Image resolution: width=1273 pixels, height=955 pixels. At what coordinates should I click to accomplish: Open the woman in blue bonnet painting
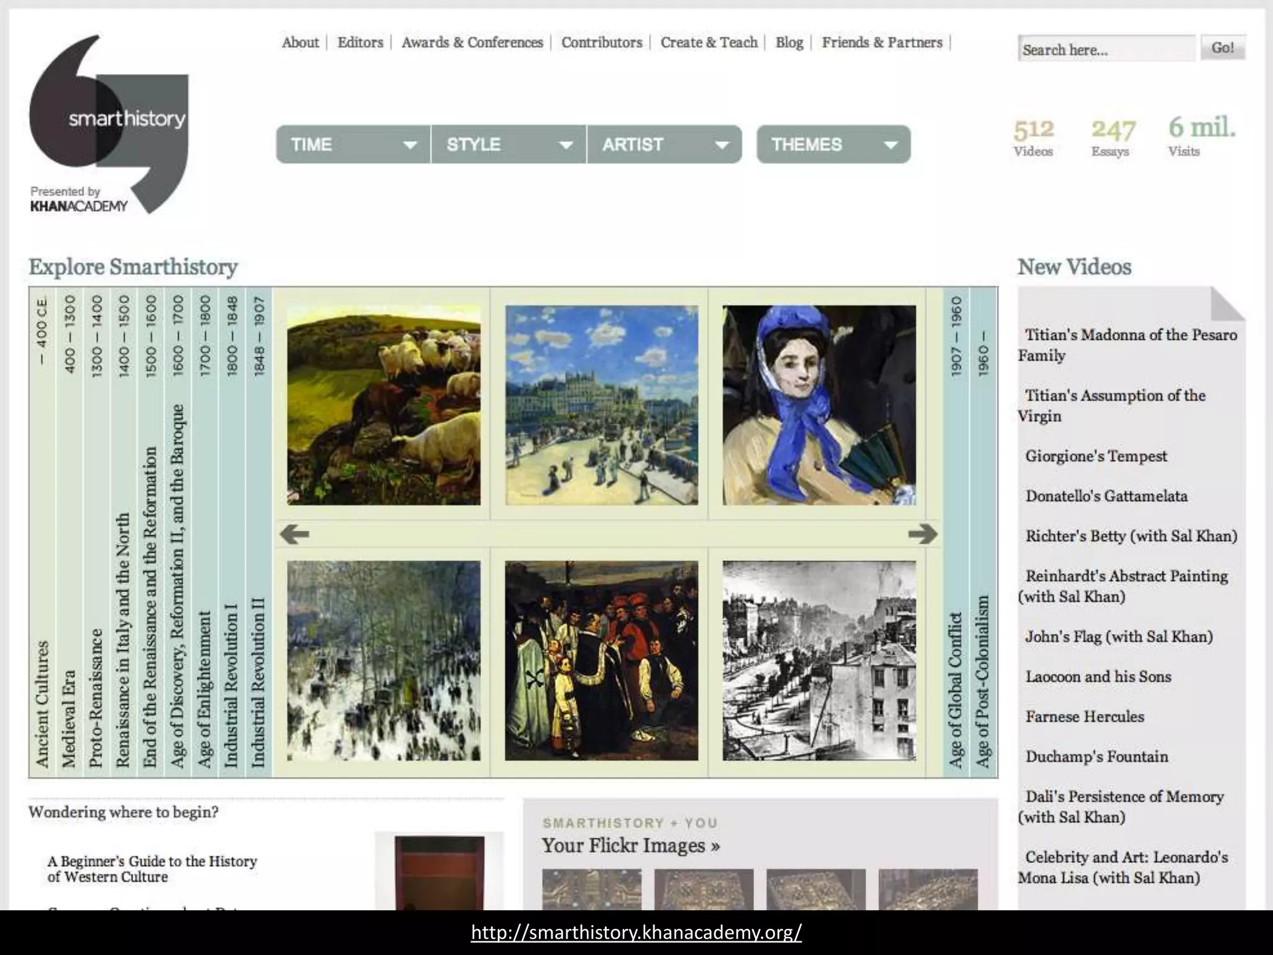819,405
